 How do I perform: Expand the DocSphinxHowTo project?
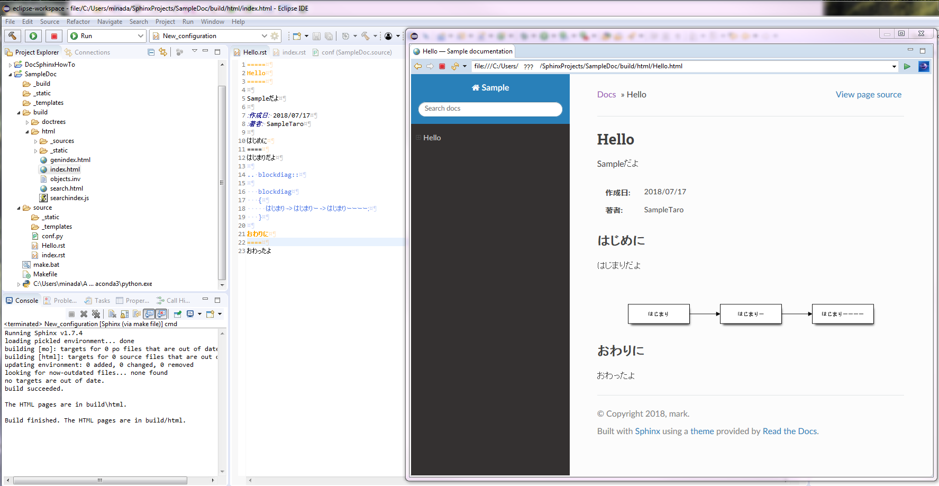[x=10, y=65]
